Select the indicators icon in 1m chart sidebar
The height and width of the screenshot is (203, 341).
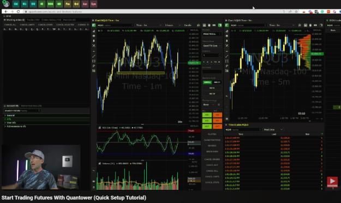click(94, 31)
